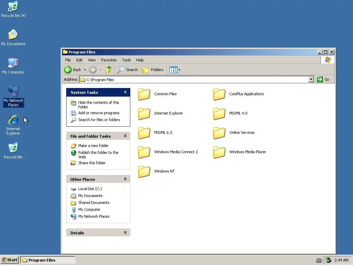The height and width of the screenshot is (265, 353).
Task: Collapse the System Tasks panel
Action: point(125,92)
